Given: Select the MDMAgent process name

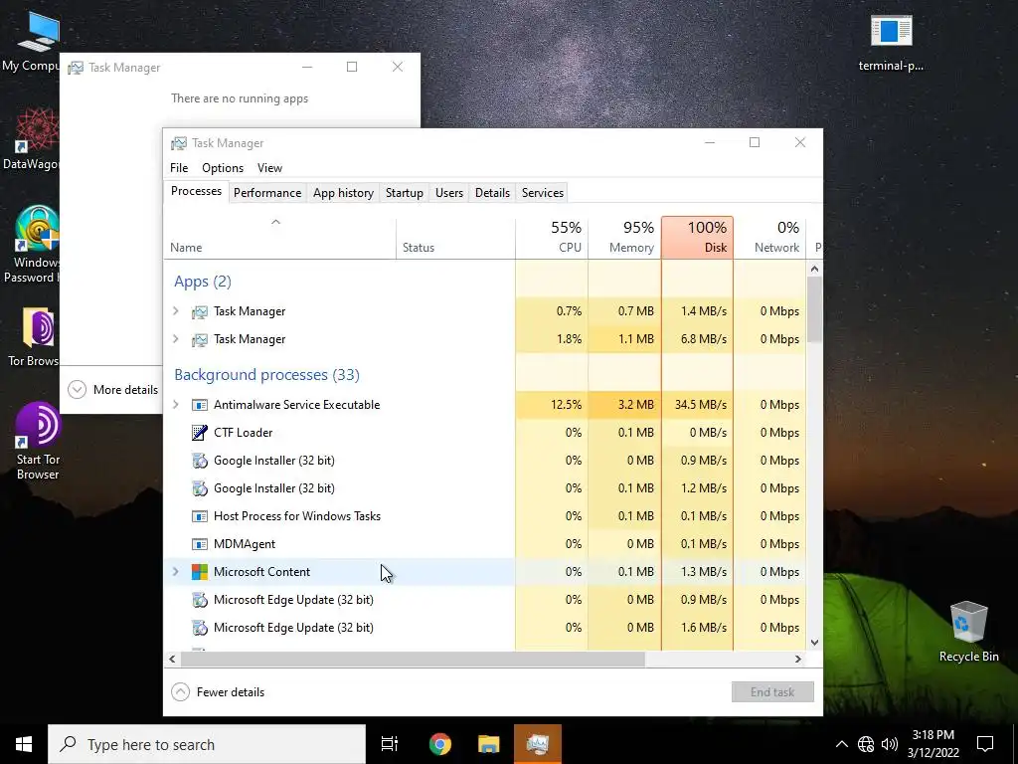Looking at the screenshot, I should [x=245, y=544].
